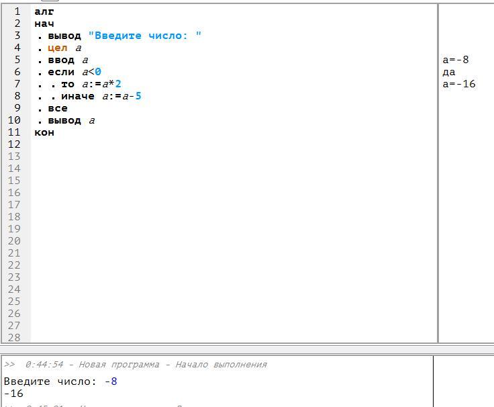Screen dimensions: 494x407
Task: Click the empty editor line 12
Action: (234, 144)
